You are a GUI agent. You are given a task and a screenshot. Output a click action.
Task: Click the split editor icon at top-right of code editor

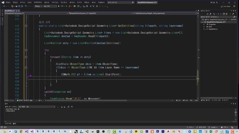[x=198, y=13]
